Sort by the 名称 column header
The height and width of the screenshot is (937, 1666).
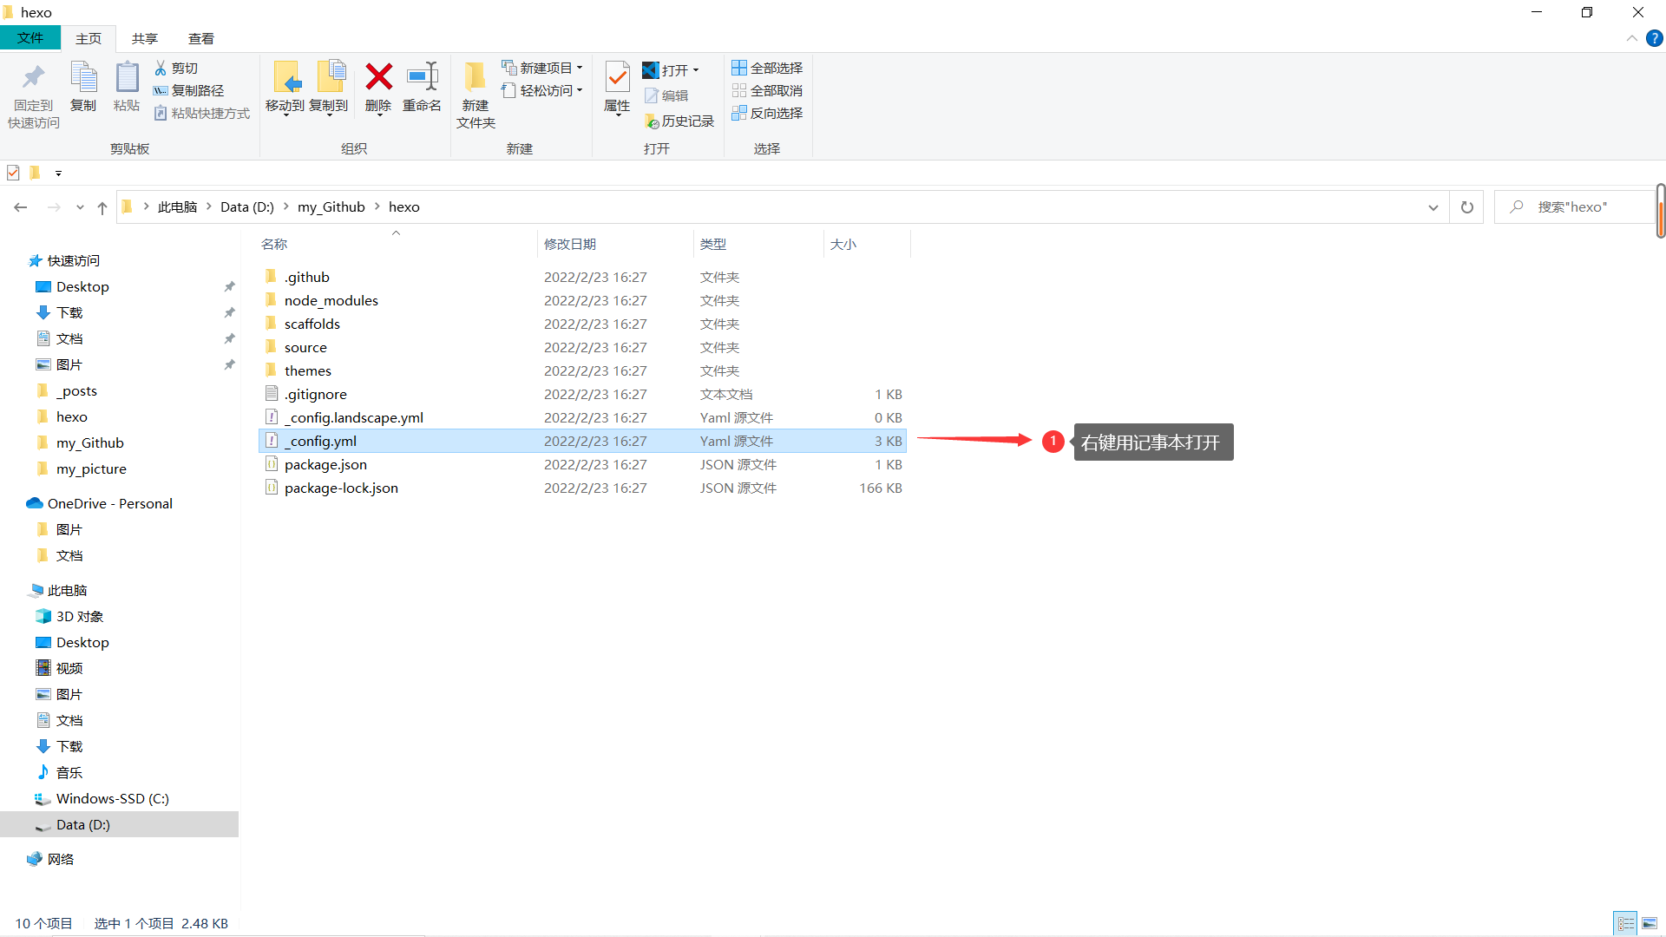pos(397,245)
